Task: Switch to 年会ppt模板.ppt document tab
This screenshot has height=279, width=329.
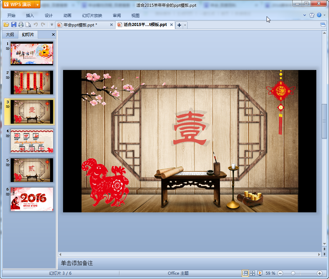Action: pos(80,25)
